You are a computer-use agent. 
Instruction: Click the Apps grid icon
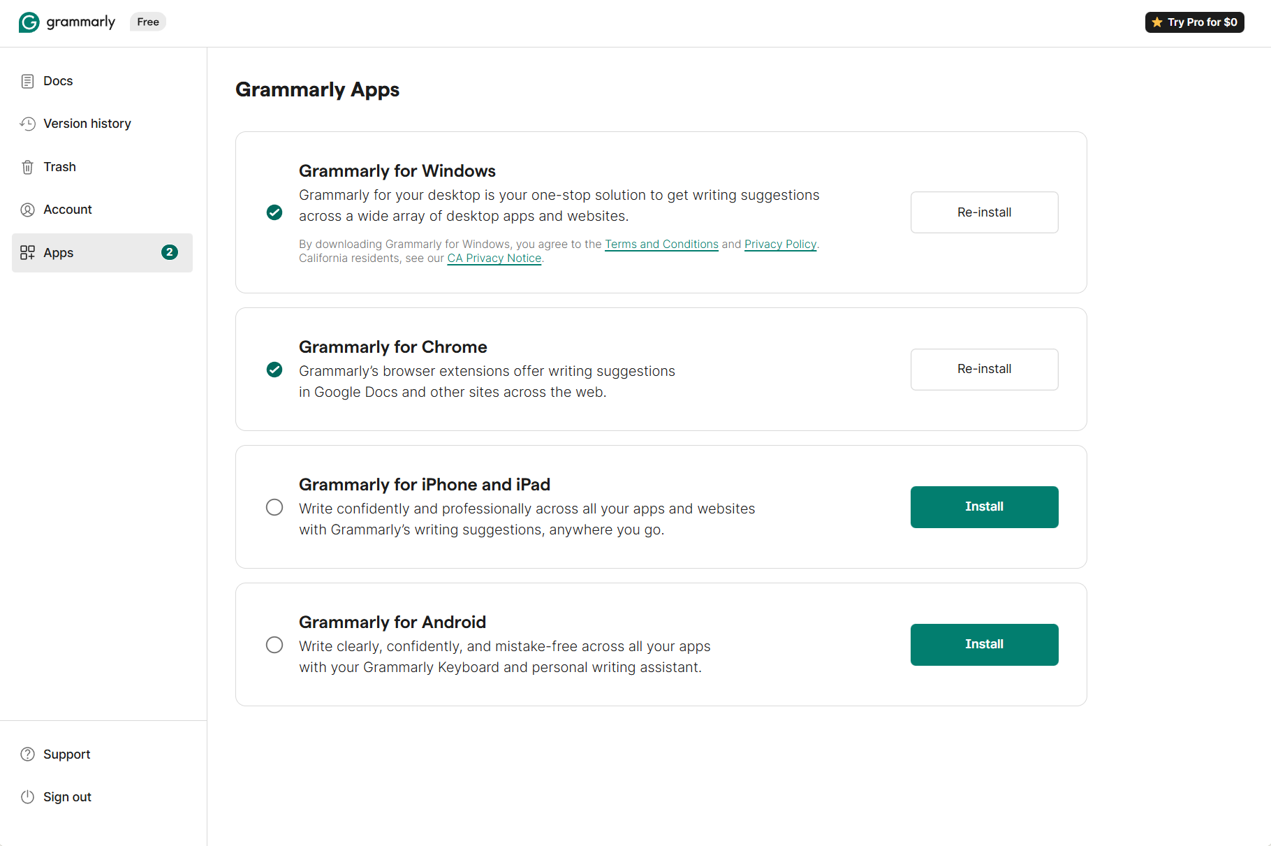27,253
